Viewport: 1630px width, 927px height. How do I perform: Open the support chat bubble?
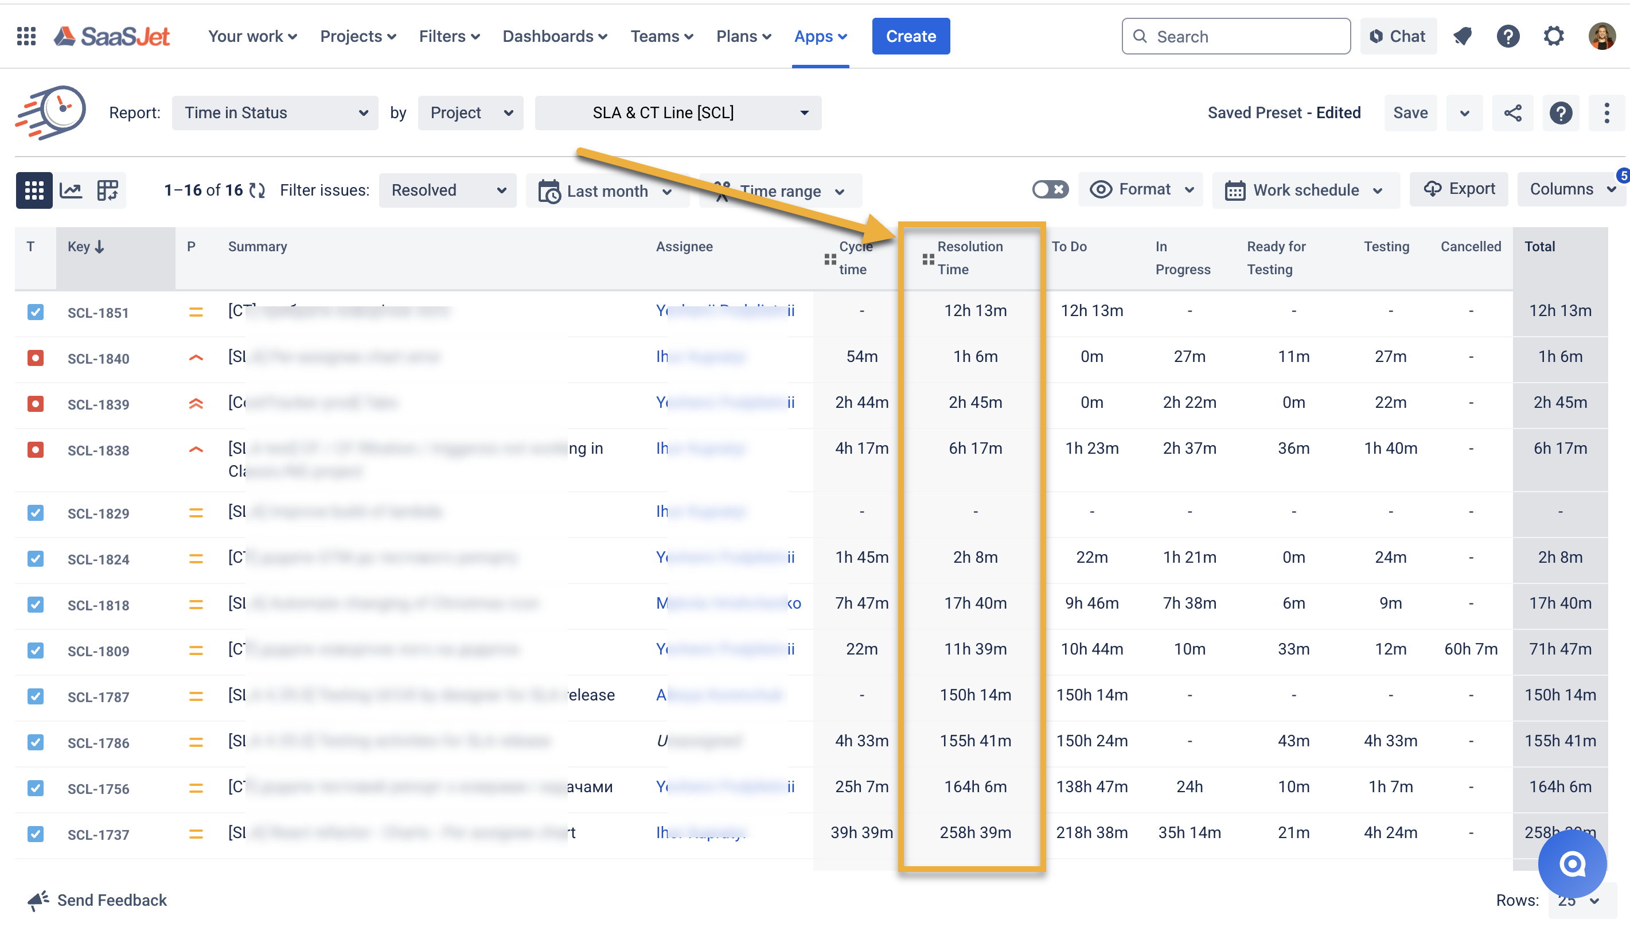[1571, 864]
